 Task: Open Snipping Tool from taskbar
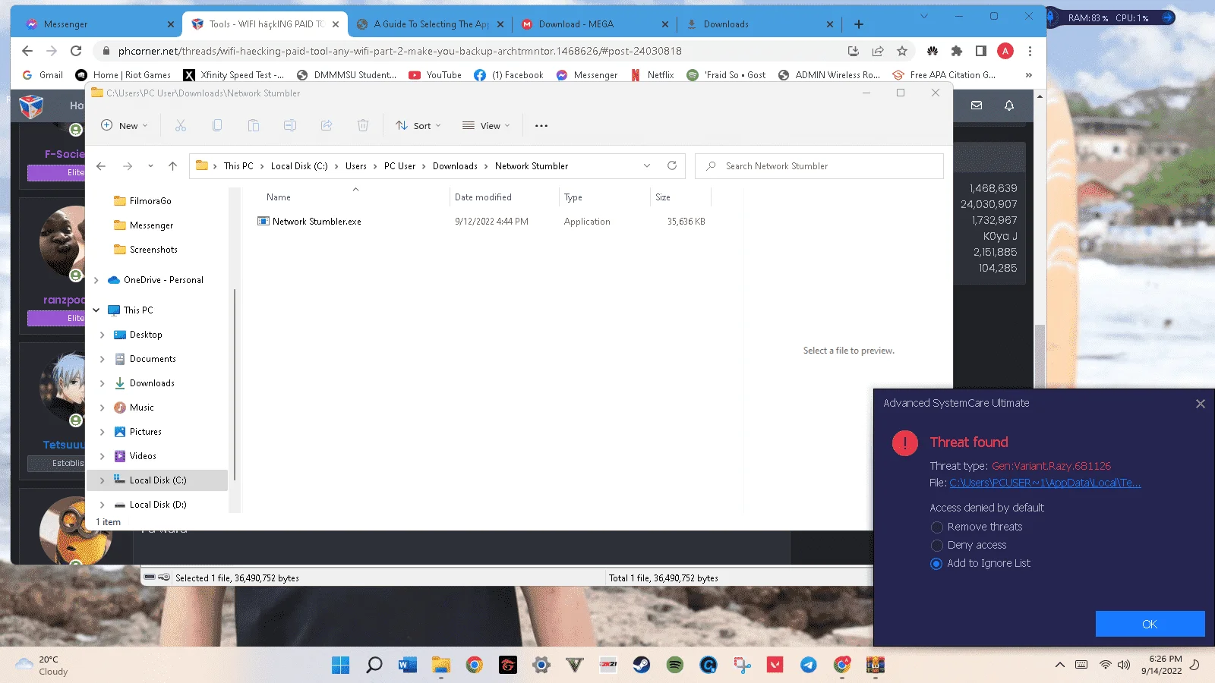pyautogui.click(x=742, y=666)
